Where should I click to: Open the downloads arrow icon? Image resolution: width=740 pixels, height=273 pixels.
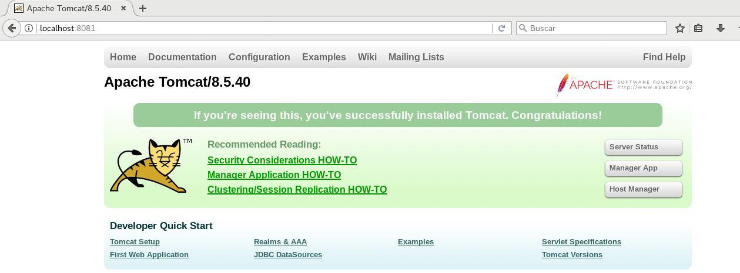coord(720,28)
